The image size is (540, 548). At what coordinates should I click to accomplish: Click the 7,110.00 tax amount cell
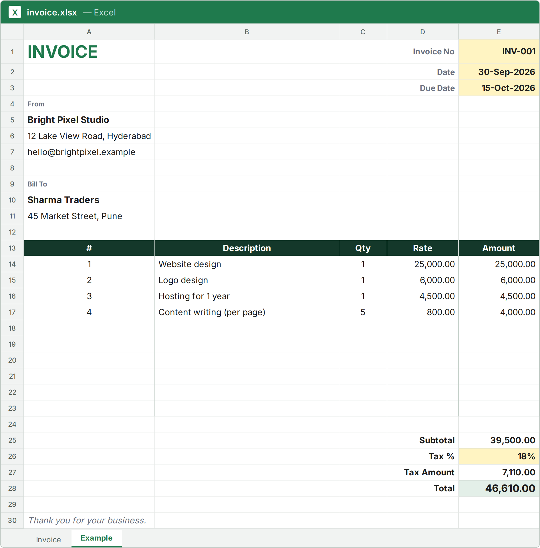tap(499, 472)
